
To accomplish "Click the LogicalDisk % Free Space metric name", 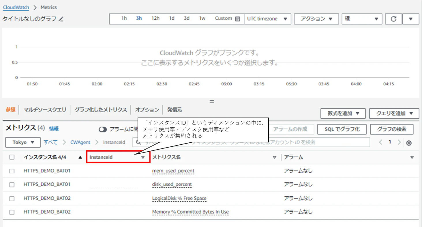I will (179, 198).
